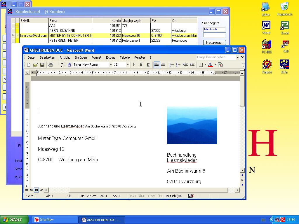
Task: Apply numbered list formatting
Action: coord(172,65)
